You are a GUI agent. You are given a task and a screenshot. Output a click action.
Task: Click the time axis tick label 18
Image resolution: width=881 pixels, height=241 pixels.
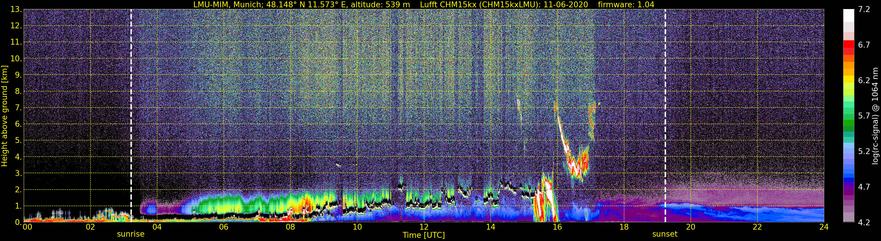pyautogui.click(x=624, y=227)
